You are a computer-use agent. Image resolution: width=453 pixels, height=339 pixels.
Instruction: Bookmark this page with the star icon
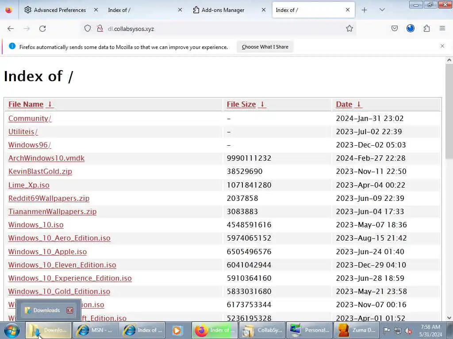click(349, 28)
